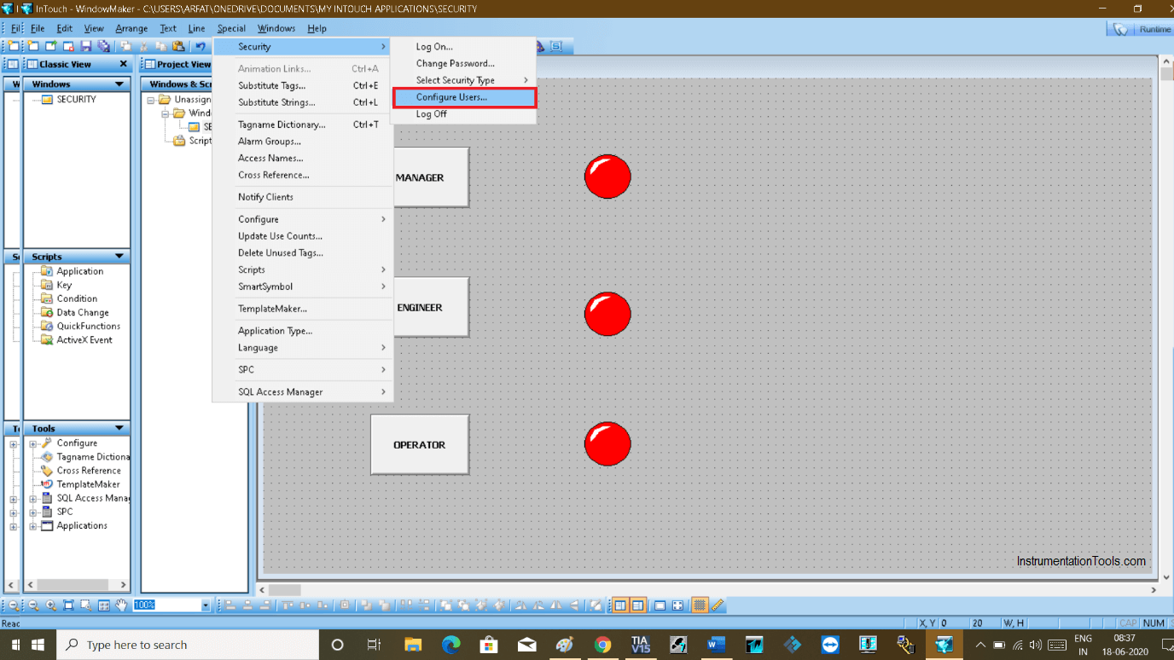This screenshot has height=660, width=1174.
Task: Click Log Off in the submenu
Action: point(464,114)
